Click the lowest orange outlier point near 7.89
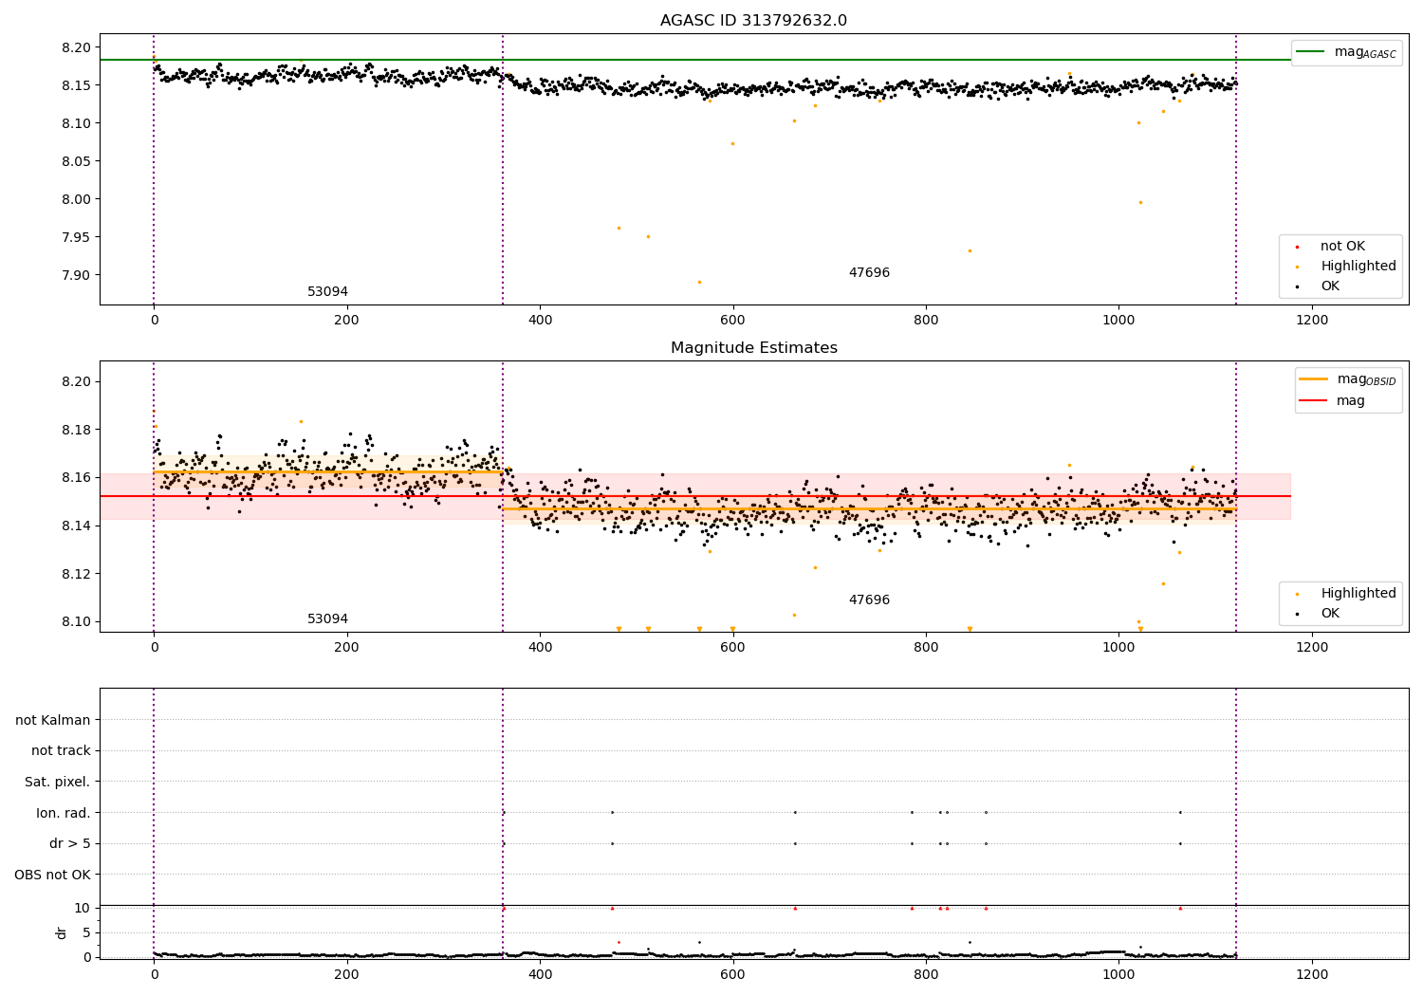The image size is (1423, 996). pos(699,282)
